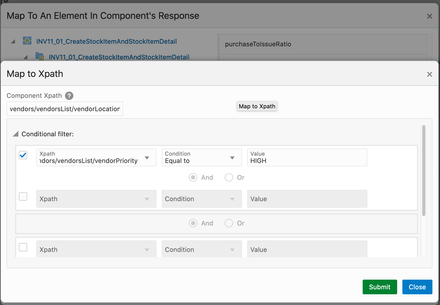The width and height of the screenshot is (440, 305).
Task: Close the Map to Xpath dialog
Action: pyautogui.click(x=429, y=75)
